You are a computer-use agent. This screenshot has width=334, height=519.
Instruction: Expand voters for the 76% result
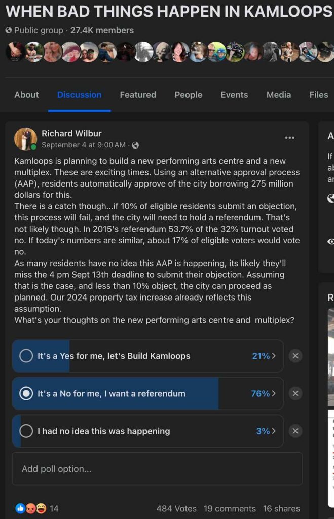264,393
